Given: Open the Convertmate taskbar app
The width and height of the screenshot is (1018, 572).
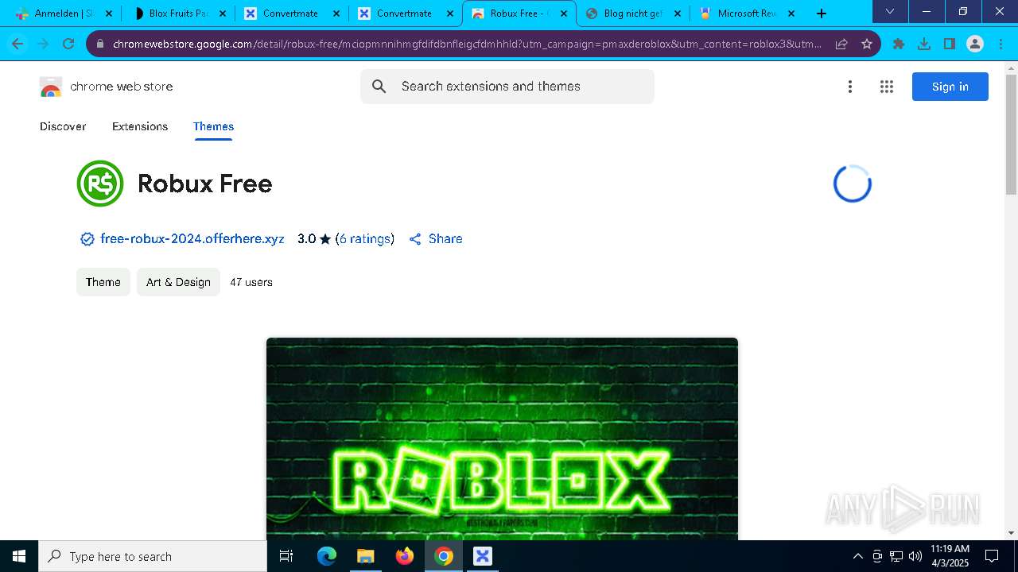Looking at the screenshot, I should click(x=483, y=556).
